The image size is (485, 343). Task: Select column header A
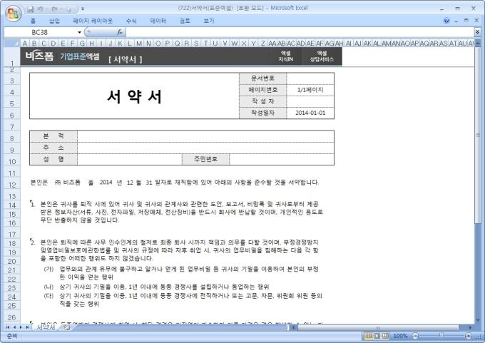(x=25, y=43)
